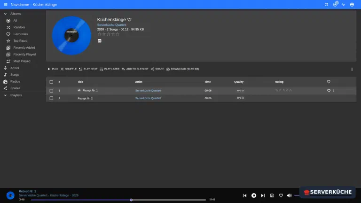This screenshot has width=361, height=203.
Task: Open artist link in Rezept Nr. 1 row
Action: pos(148,91)
